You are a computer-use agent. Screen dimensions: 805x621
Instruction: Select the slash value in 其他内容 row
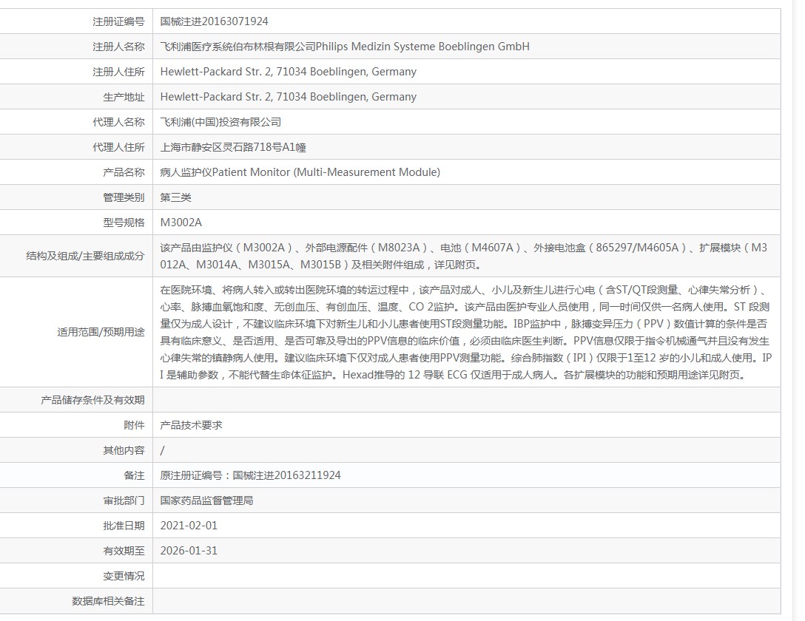162,450
